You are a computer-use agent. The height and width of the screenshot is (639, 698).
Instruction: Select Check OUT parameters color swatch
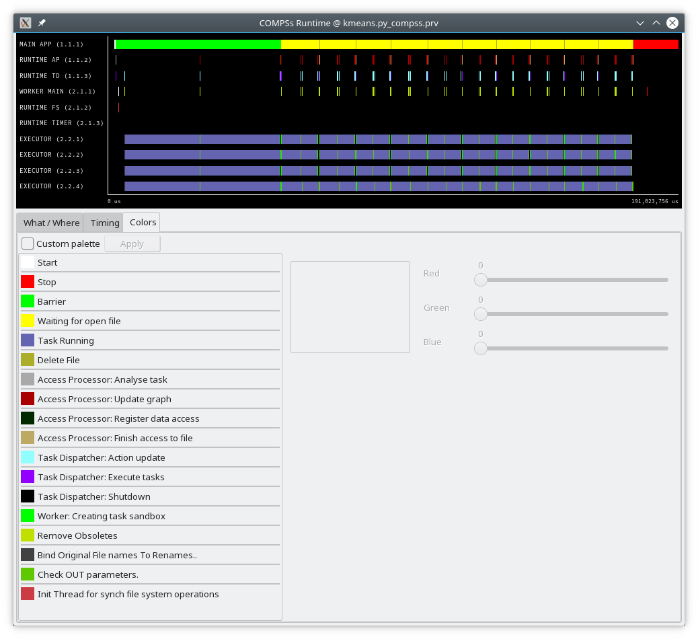coord(28,574)
